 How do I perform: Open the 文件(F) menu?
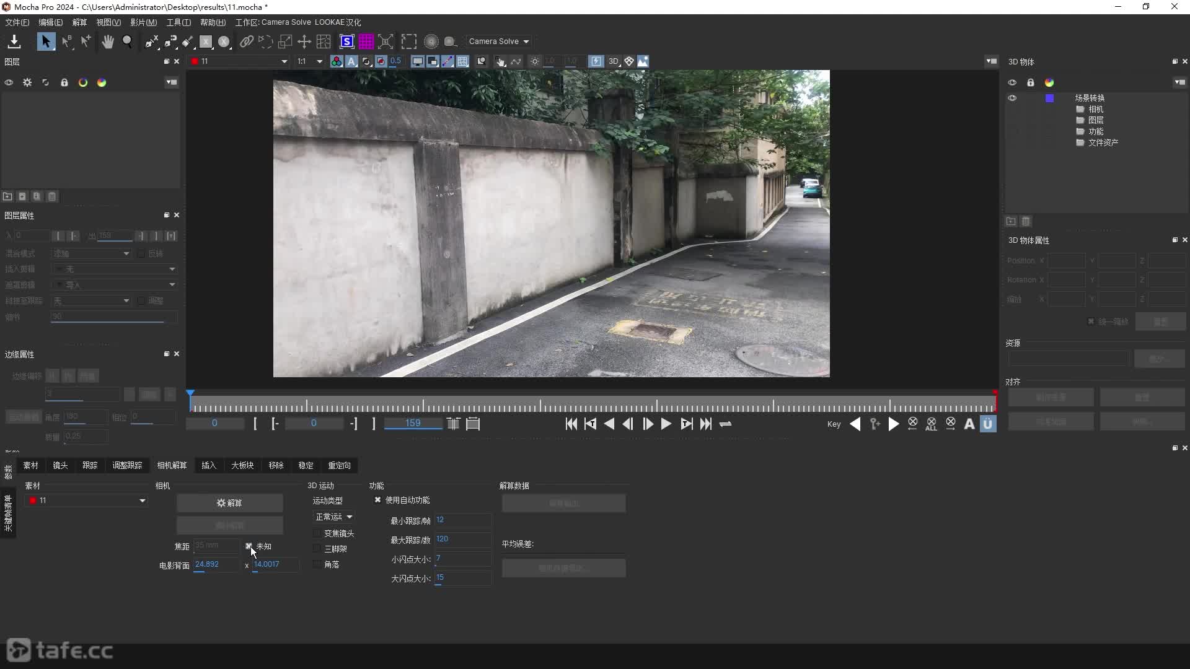(17, 22)
